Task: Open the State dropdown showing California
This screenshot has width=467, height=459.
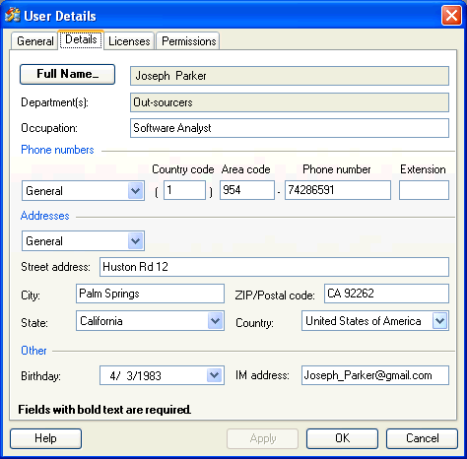Action: (216, 321)
